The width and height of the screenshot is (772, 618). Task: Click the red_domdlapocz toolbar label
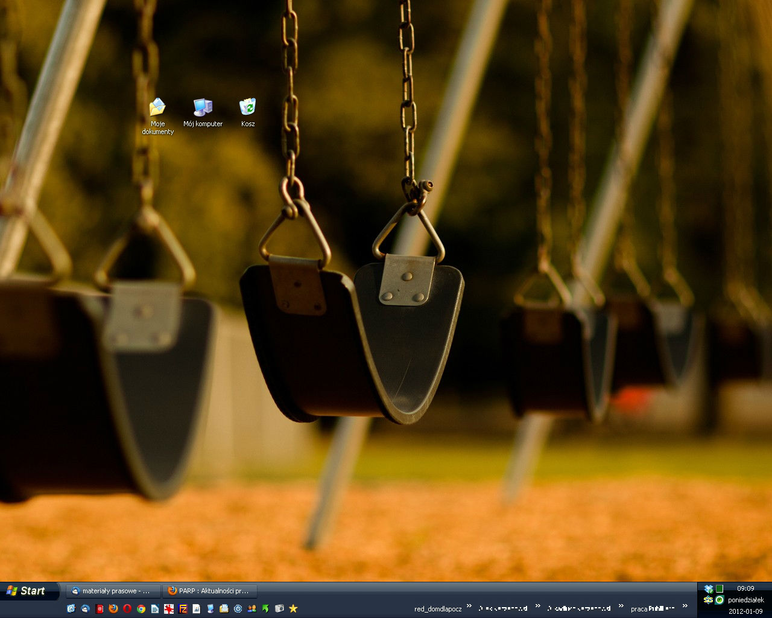point(438,609)
